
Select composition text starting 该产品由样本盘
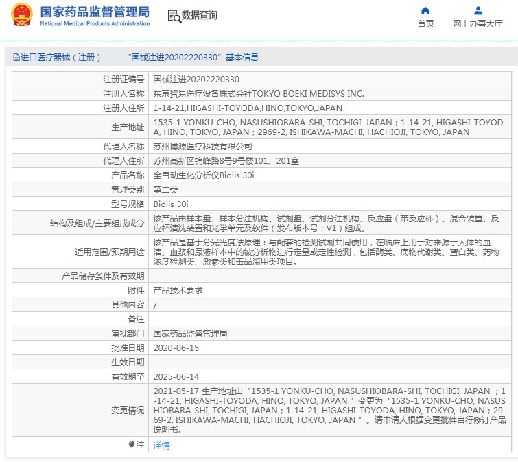pyautogui.click(x=326, y=223)
